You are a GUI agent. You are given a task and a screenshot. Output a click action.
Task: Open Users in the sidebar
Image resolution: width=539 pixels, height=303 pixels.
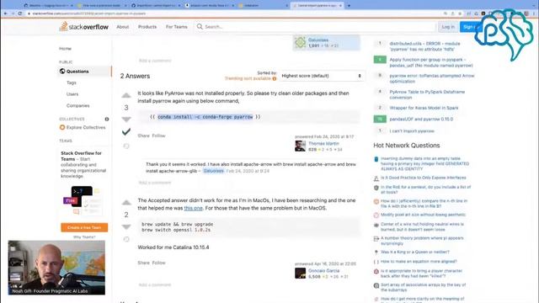(72, 94)
